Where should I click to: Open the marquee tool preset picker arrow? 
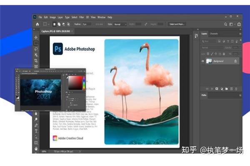[49, 24]
